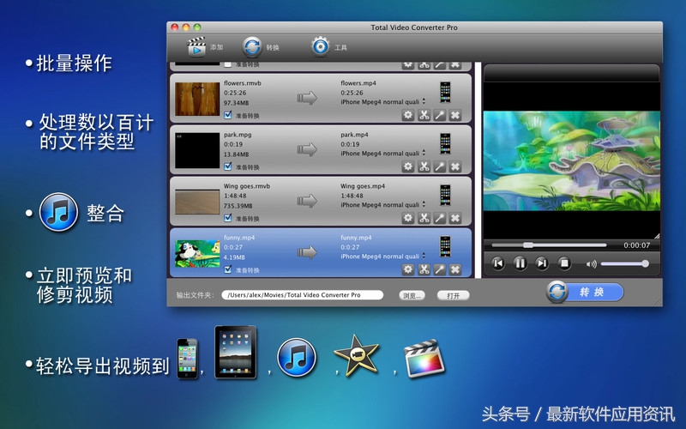Click the Open output folder button
The width and height of the screenshot is (686, 429).
(454, 295)
